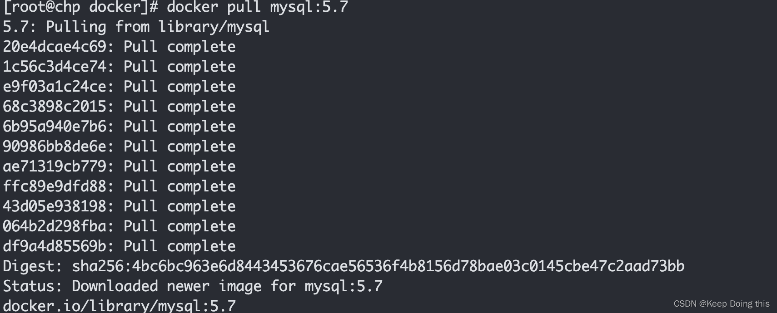This screenshot has width=777, height=313.
Task: Click the Digest: label
Action: [x=32, y=266]
